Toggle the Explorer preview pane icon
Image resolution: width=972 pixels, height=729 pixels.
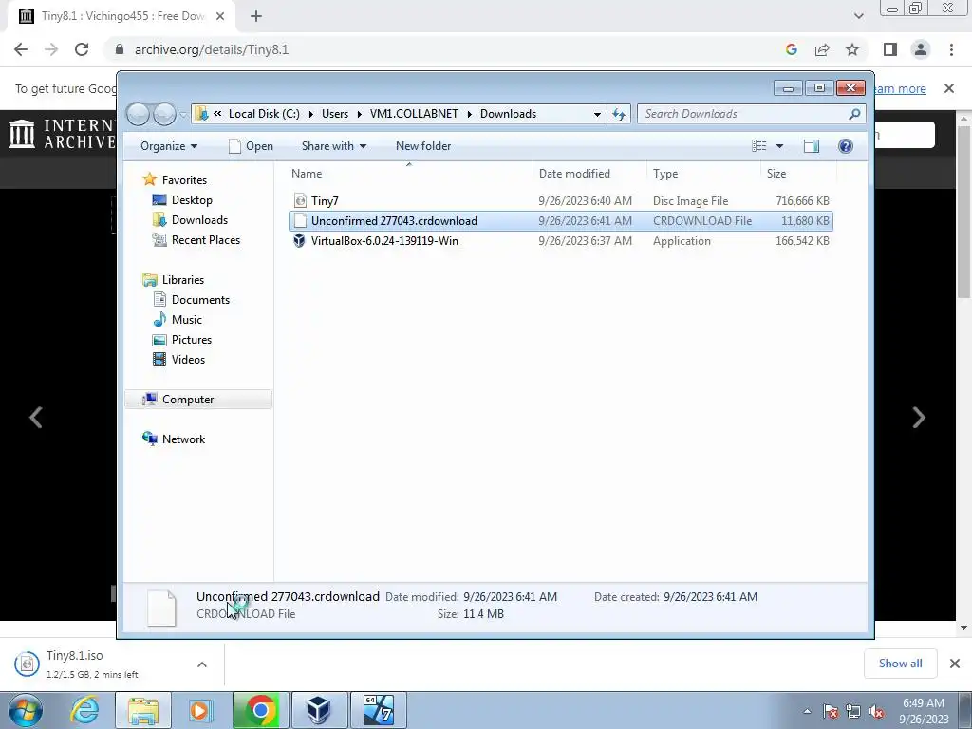811,146
